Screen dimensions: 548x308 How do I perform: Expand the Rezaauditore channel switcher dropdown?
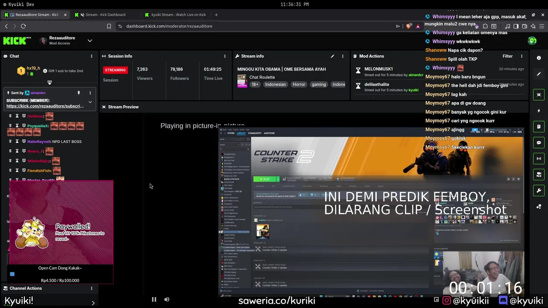click(x=89, y=41)
